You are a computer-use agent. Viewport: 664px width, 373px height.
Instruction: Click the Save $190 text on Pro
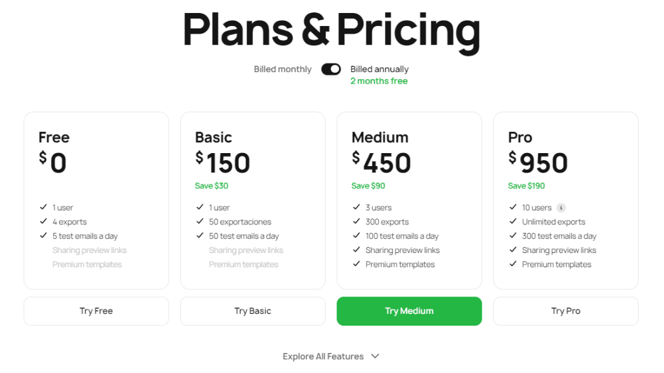[x=527, y=186]
